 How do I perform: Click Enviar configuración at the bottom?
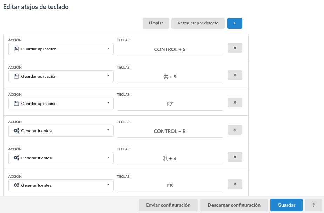pos(168,205)
